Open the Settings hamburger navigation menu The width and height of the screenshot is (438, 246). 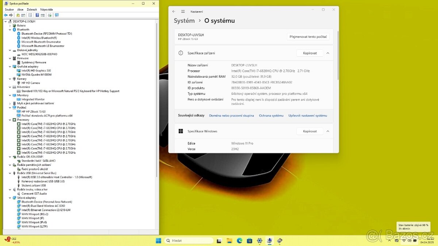(183, 11)
